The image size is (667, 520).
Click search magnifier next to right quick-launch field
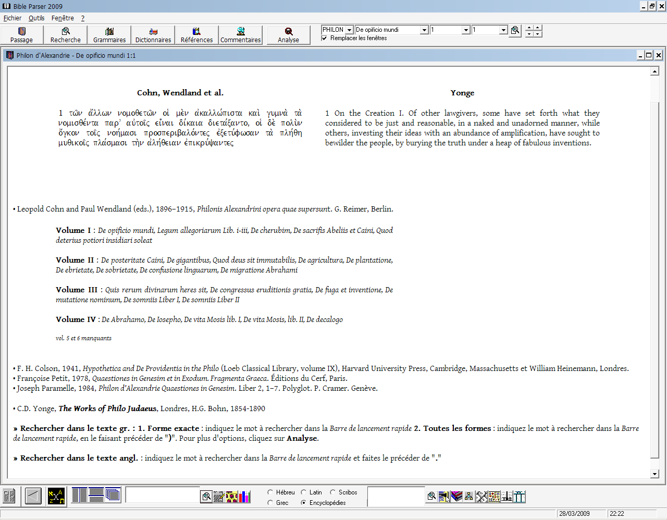click(431, 497)
